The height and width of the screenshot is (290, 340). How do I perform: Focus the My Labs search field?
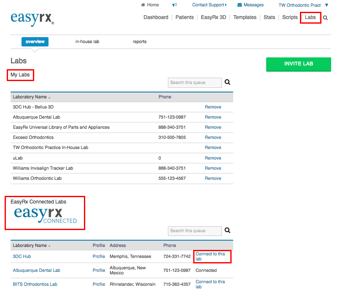[195, 83]
